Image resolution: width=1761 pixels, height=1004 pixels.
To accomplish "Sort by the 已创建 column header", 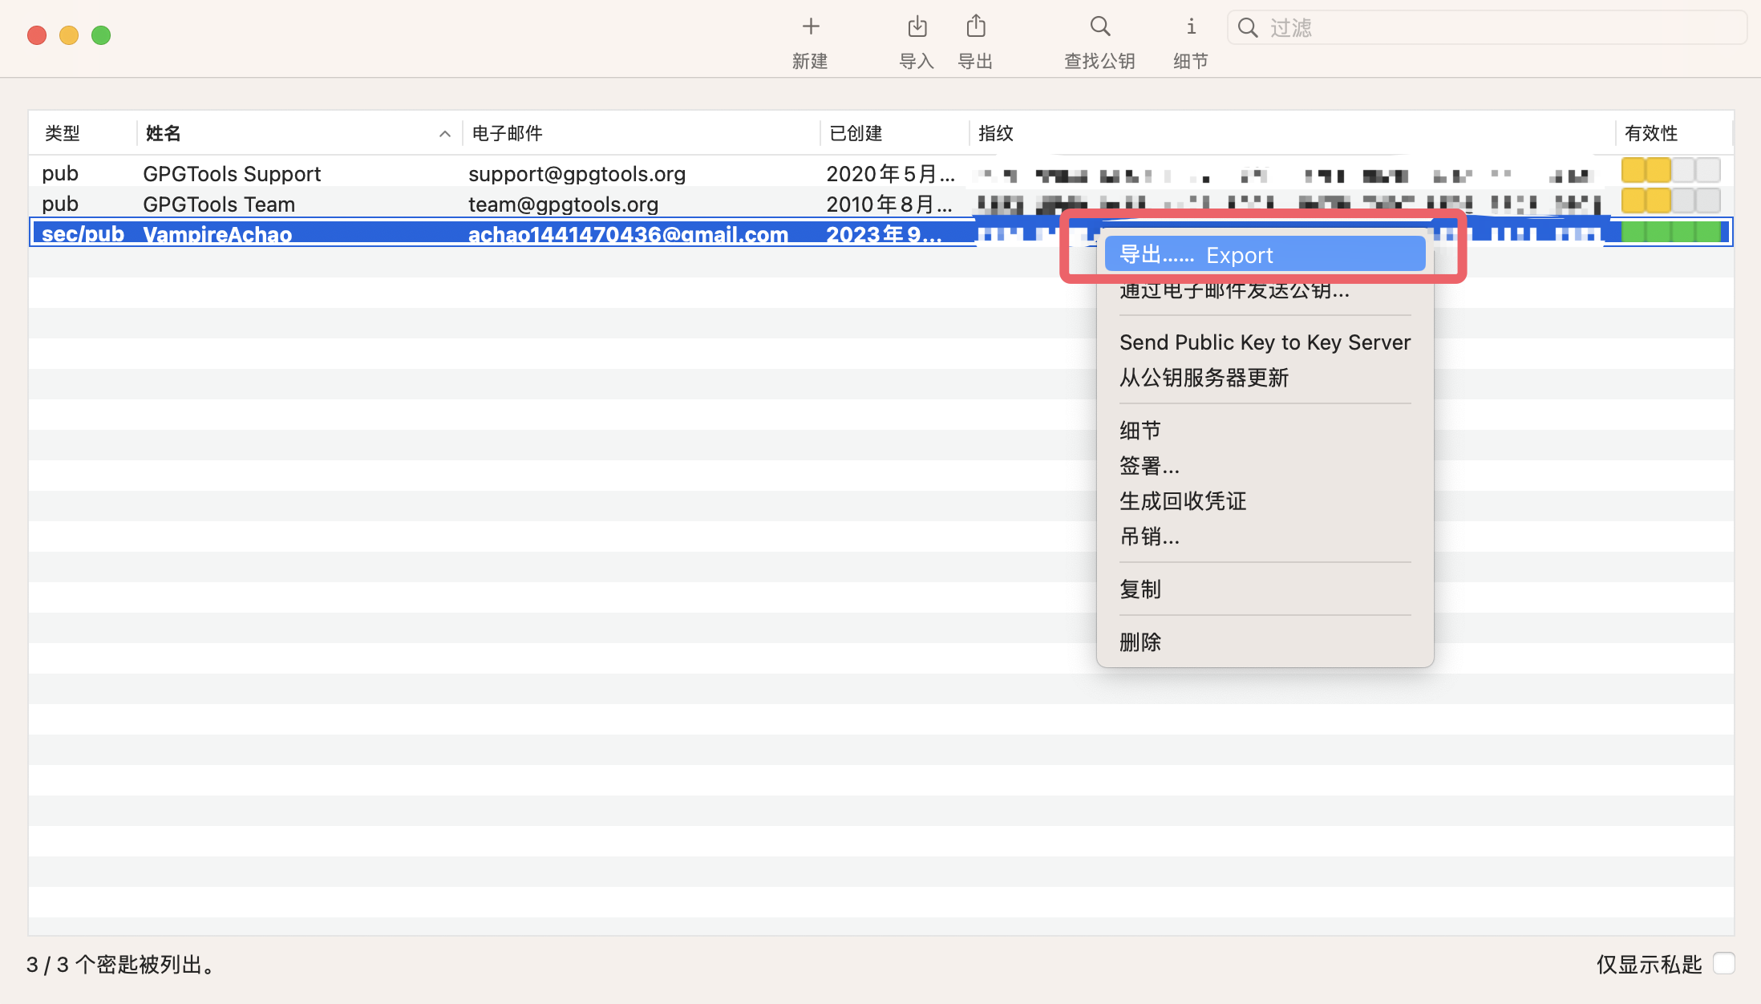I will pyautogui.click(x=856, y=134).
